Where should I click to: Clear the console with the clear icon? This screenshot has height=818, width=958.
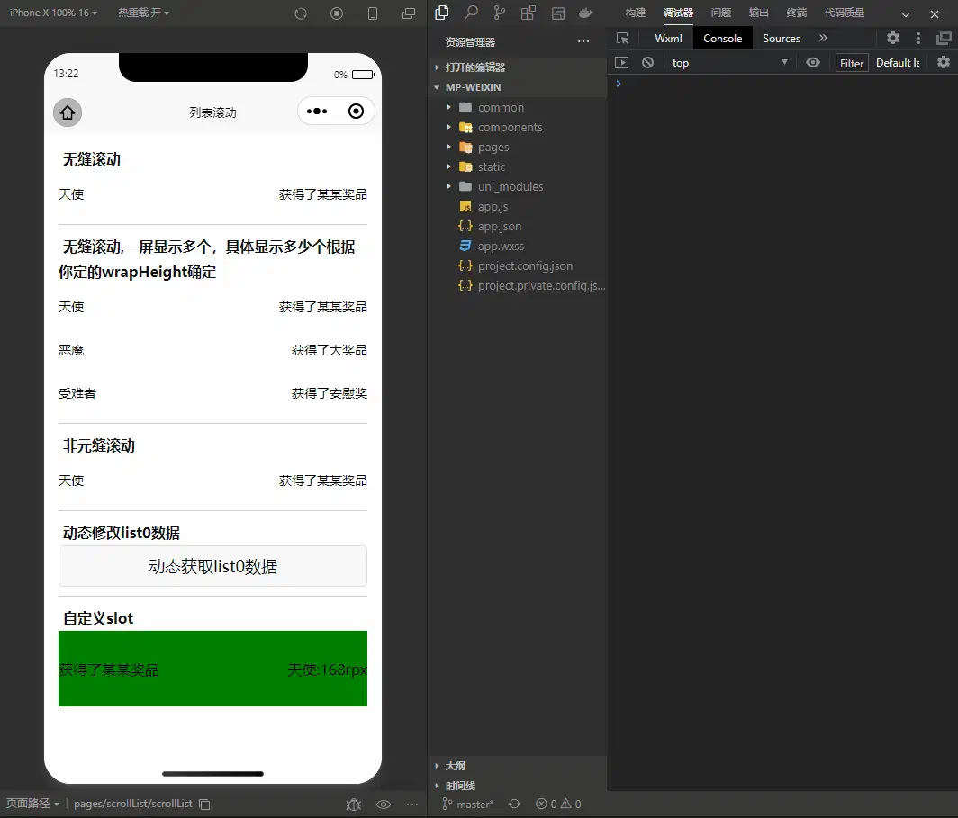point(647,62)
